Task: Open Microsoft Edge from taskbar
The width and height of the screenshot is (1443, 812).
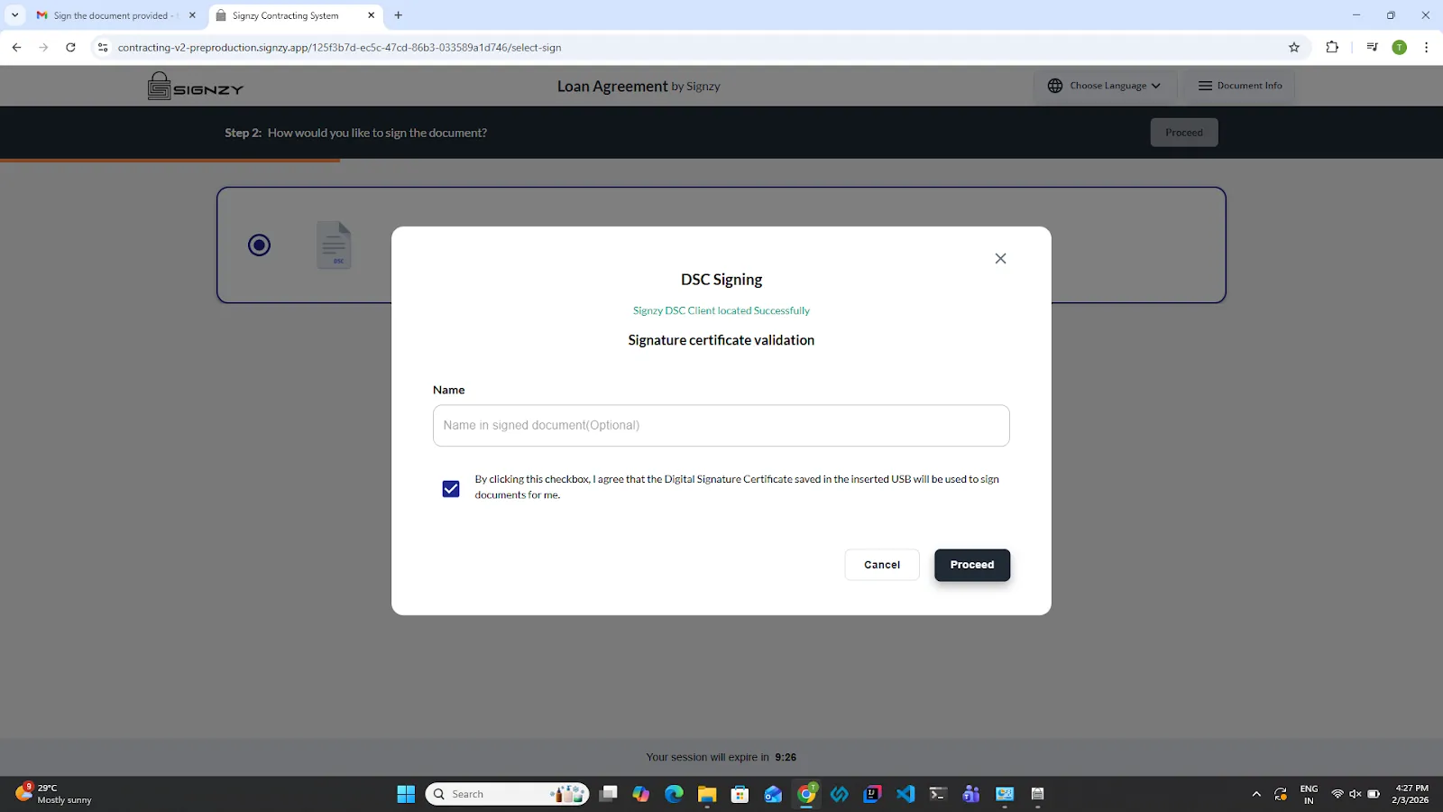Action: point(674,794)
